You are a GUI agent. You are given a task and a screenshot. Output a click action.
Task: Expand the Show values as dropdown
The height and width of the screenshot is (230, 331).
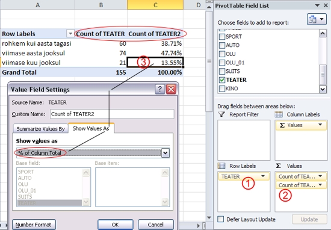point(165,153)
